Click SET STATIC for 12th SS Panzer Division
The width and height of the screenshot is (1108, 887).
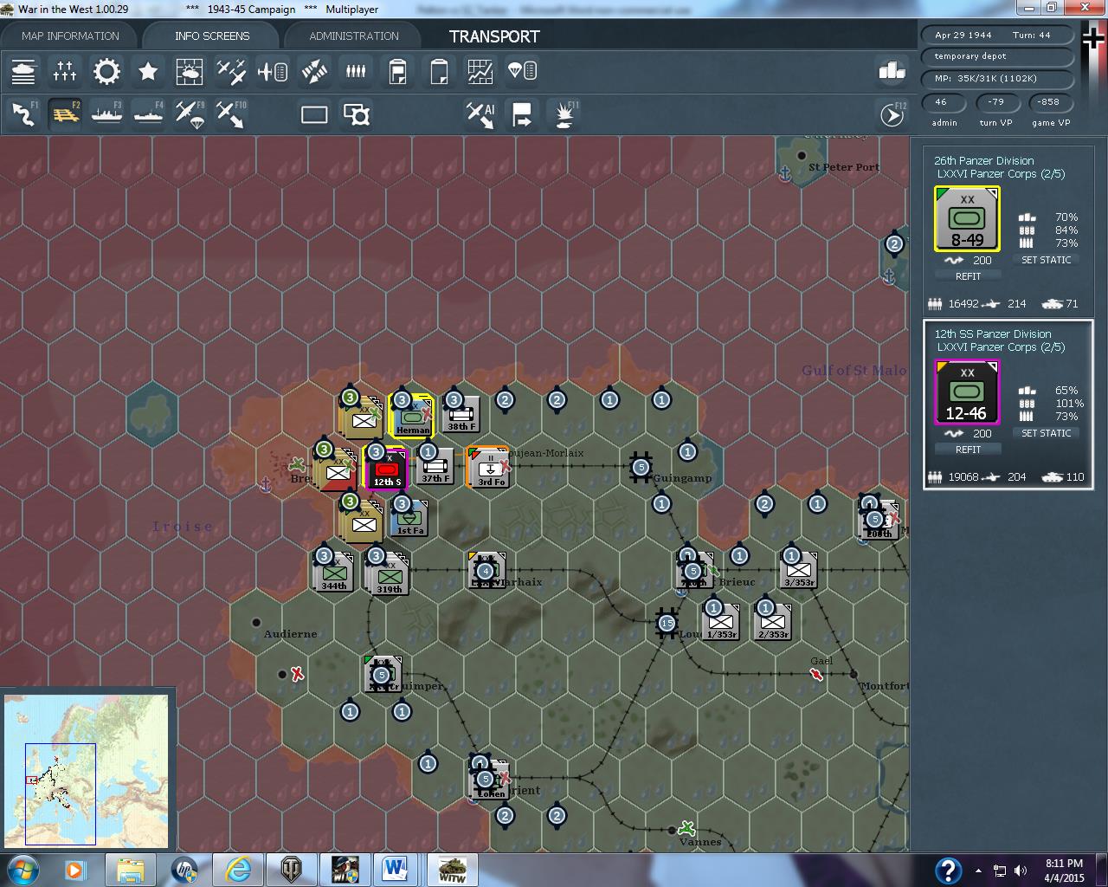[1046, 433]
